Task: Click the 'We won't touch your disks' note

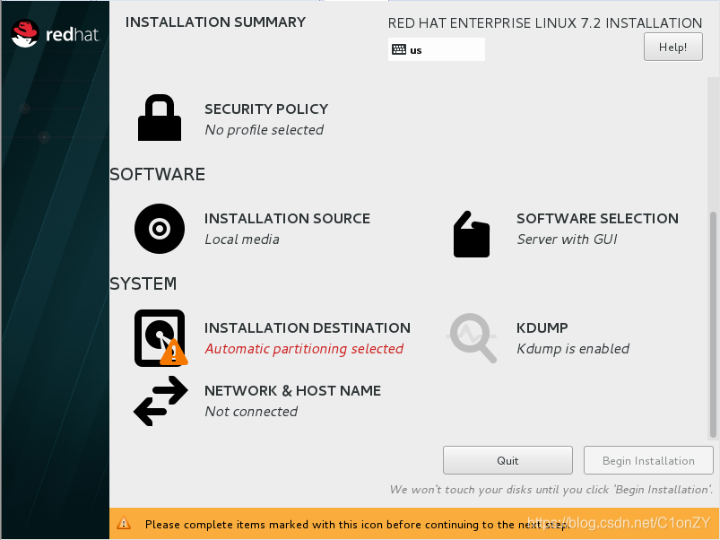Action: (x=551, y=490)
